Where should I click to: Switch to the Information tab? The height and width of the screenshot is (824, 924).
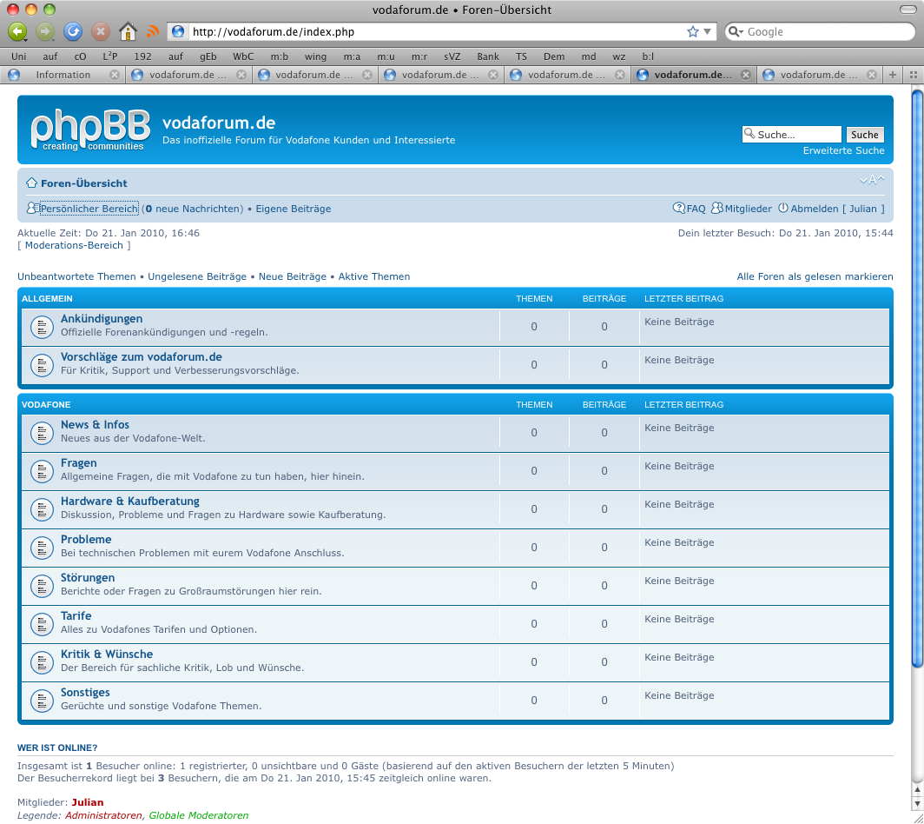[63, 75]
